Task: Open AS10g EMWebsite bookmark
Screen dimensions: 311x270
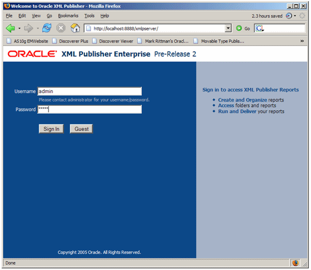Action: pos(28,41)
